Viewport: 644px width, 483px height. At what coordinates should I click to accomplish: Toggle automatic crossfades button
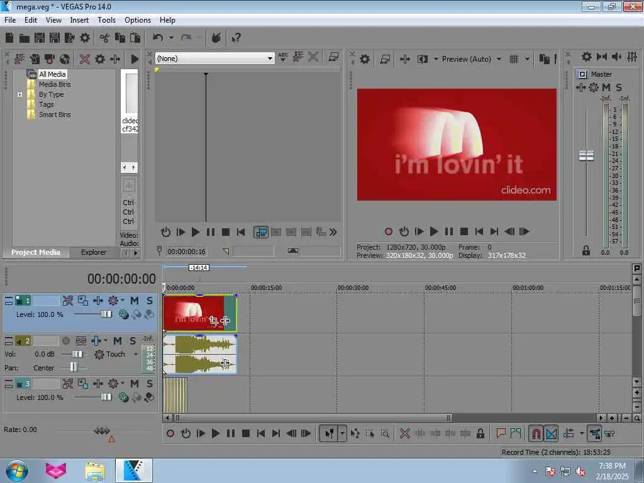[x=551, y=433]
